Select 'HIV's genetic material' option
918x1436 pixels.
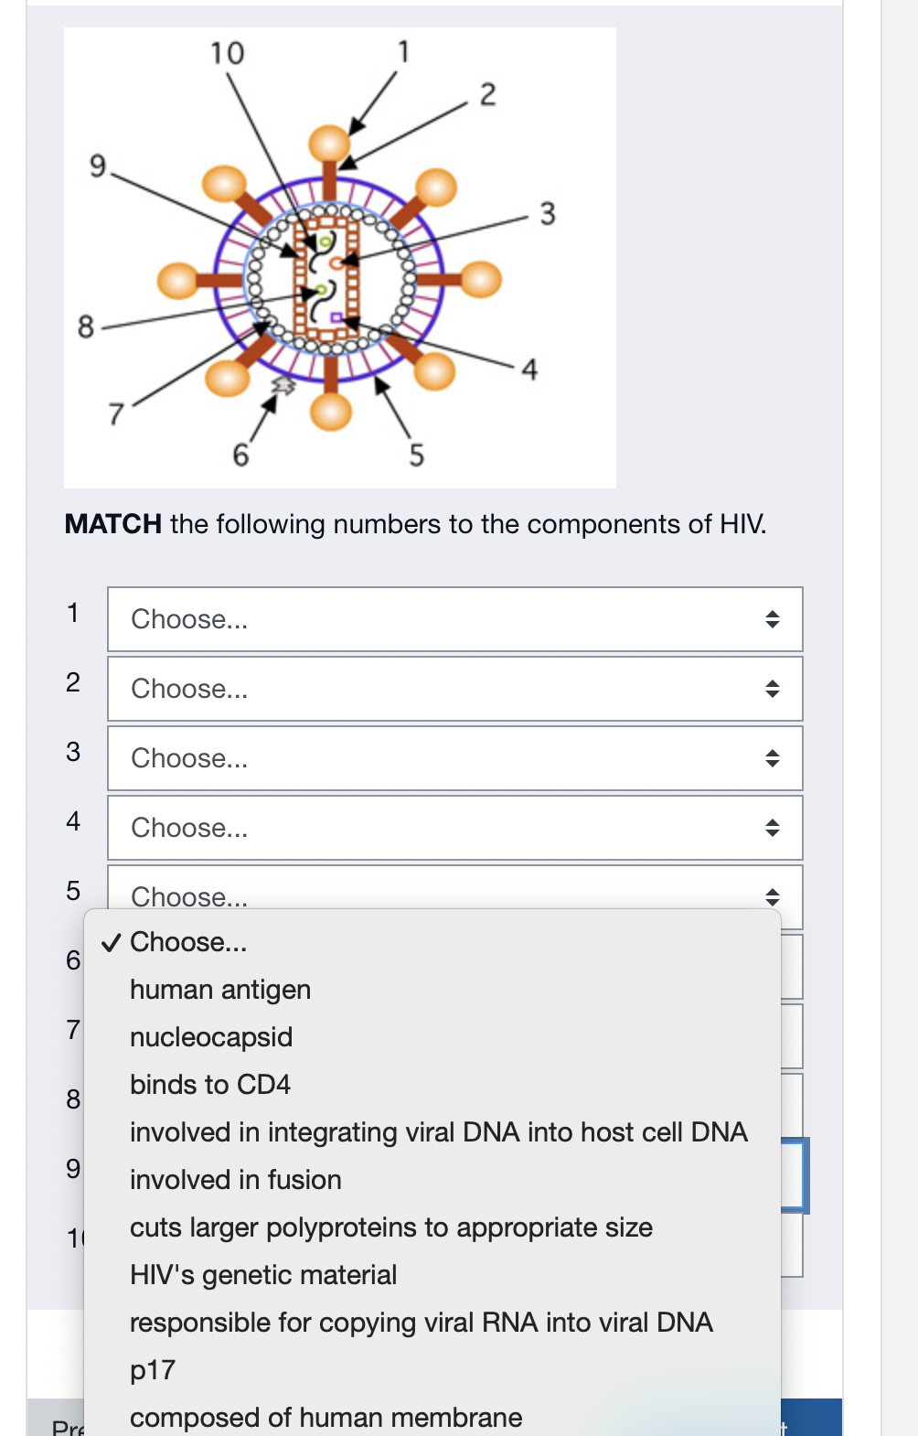263,1275
